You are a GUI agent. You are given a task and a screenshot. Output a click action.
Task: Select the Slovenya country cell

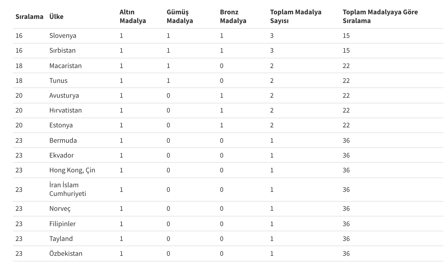(63, 36)
